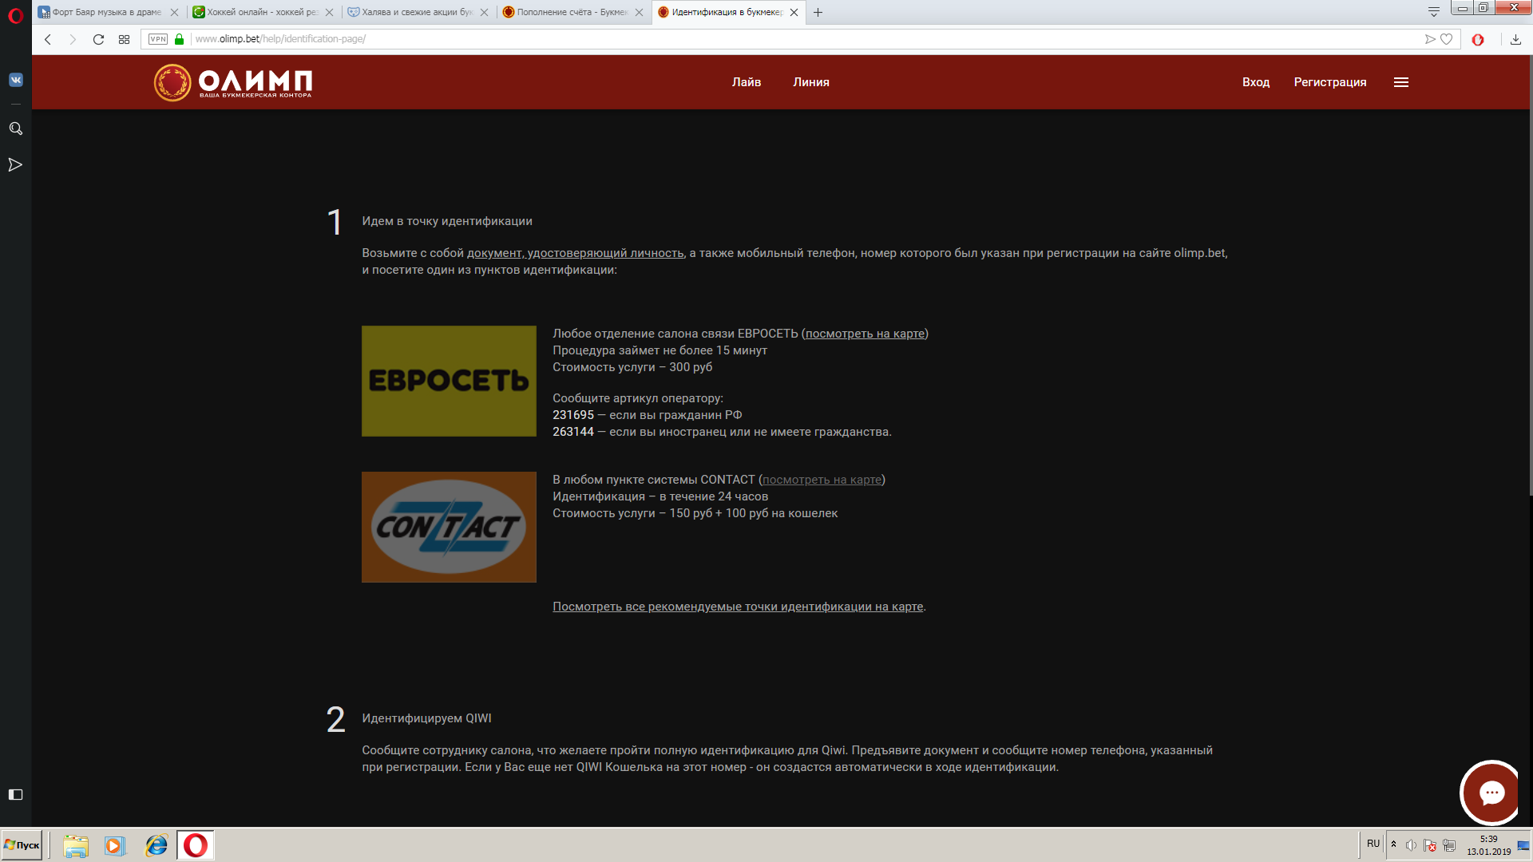Open the volume speaker tray icon

[x=1411, y=845]
